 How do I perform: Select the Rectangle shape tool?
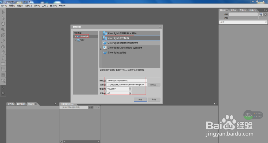[x=3, y=64]
